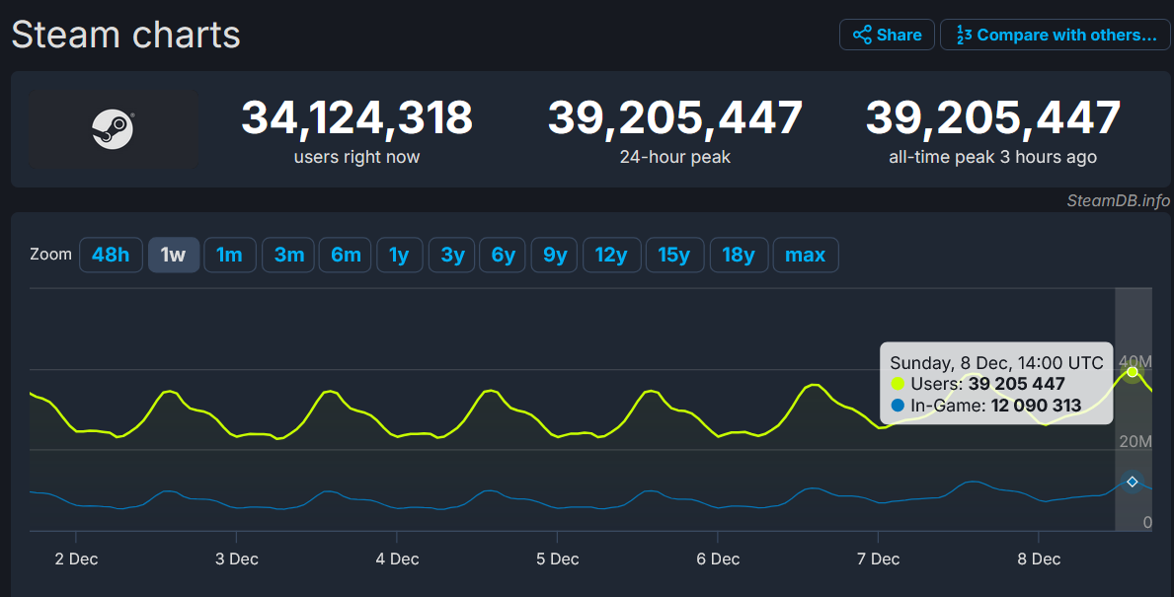
Task: Click the 4 Dec axis label
Action: 397,559
